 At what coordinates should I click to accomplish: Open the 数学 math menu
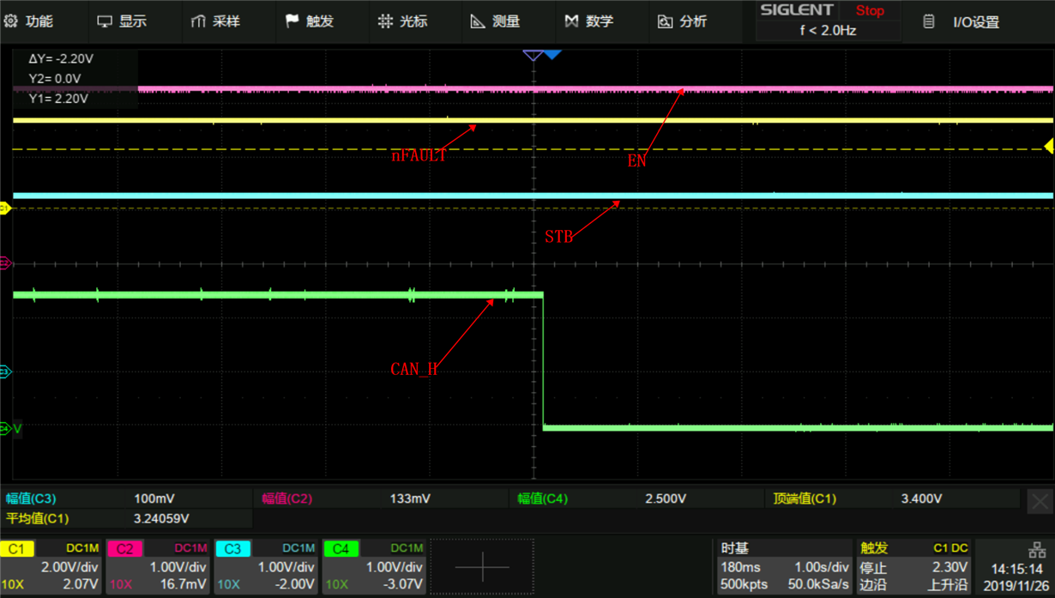click(588, 21)
